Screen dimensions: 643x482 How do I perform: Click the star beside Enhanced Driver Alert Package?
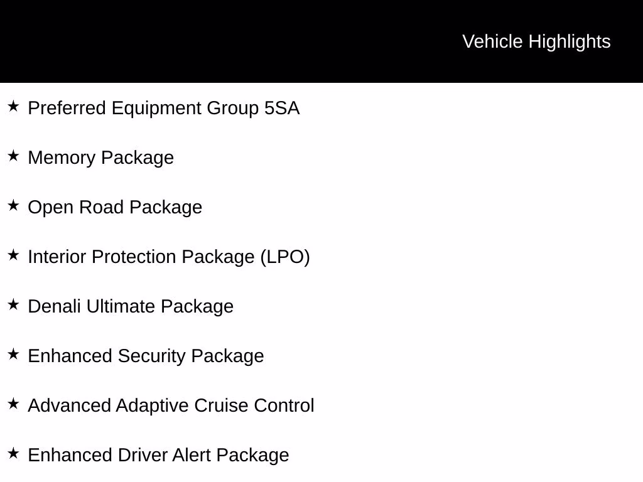13,453
